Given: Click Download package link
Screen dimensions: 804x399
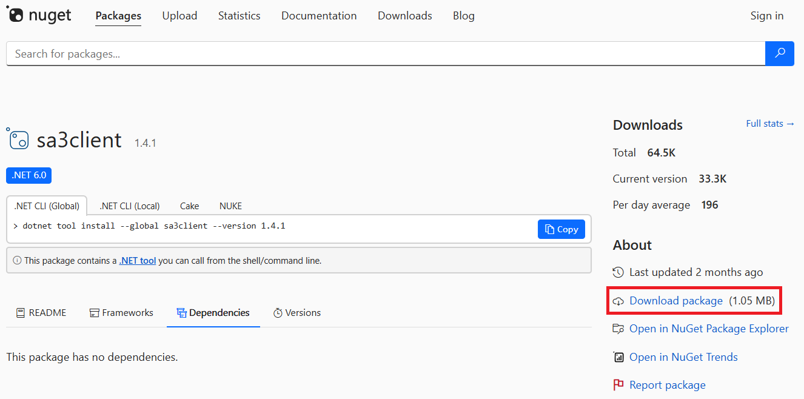Looking at the screenshot, I should pos(676,301).
